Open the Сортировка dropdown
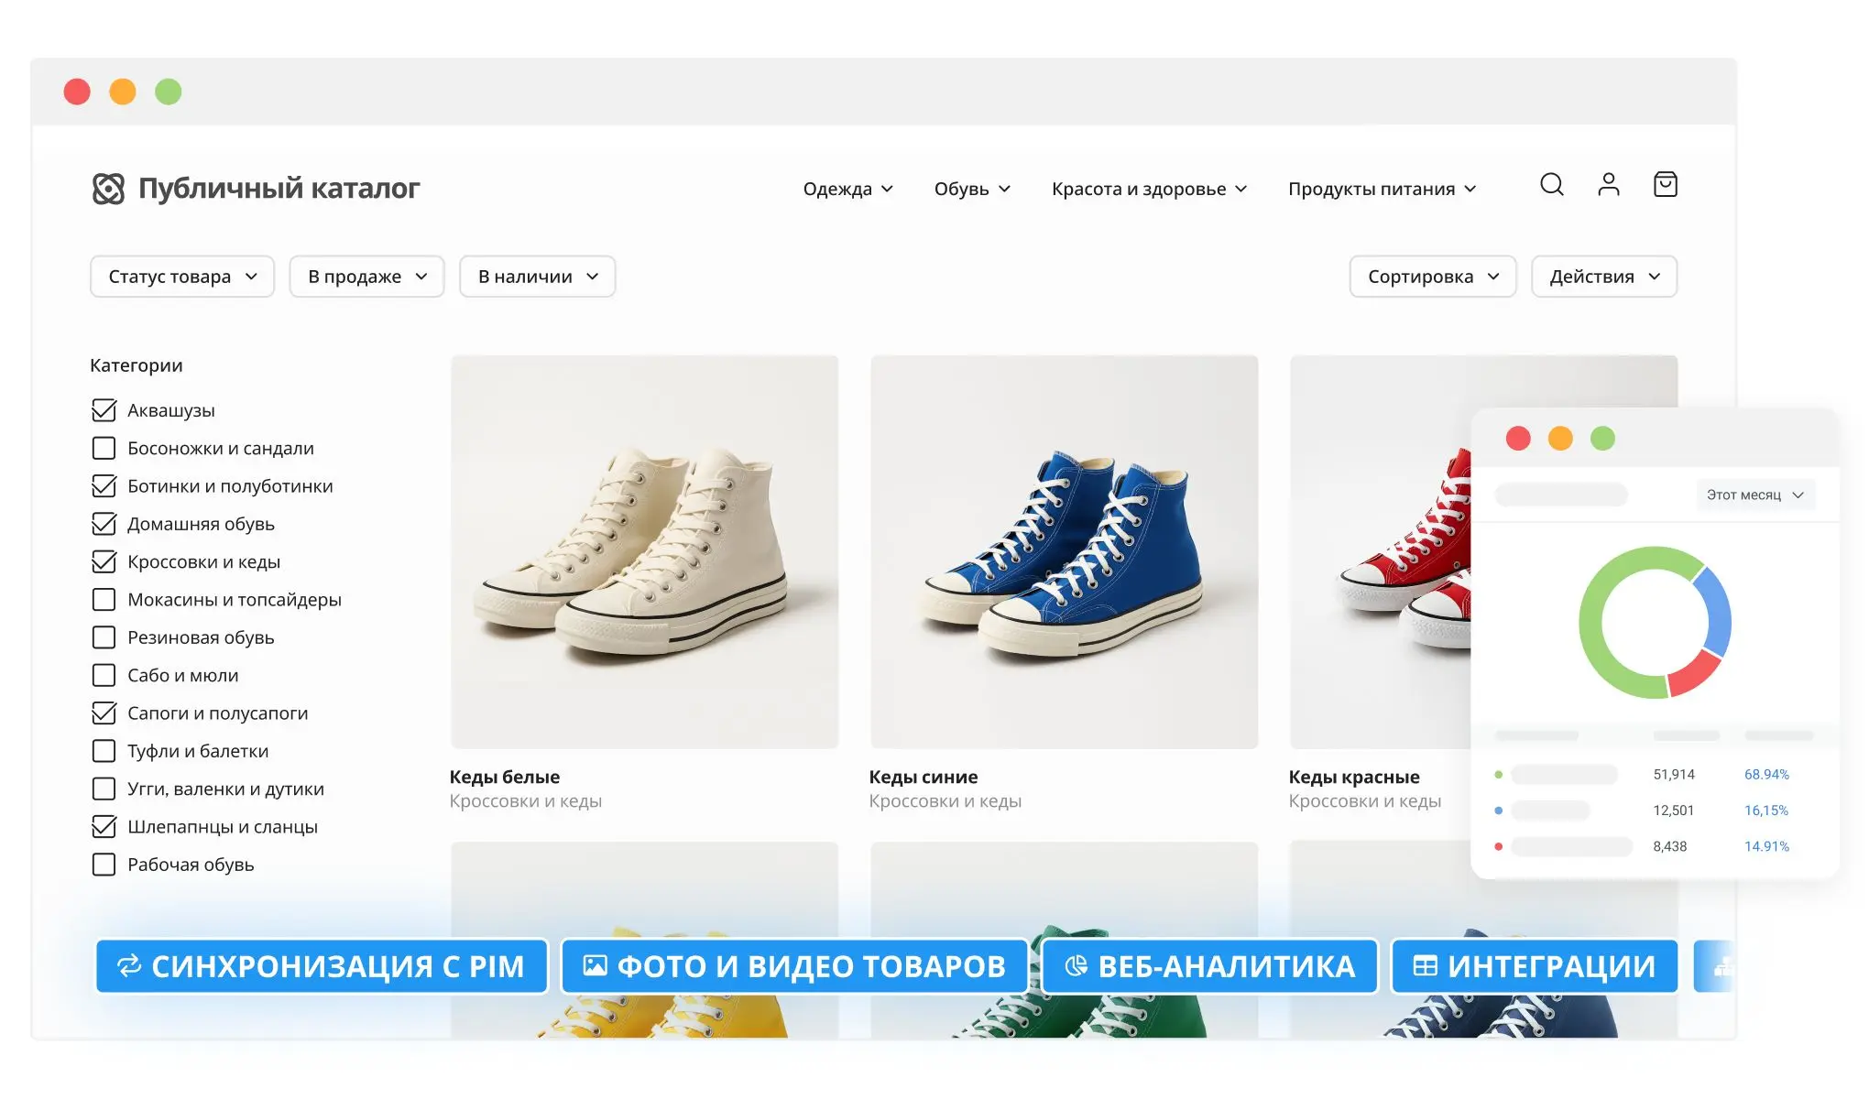The height and width of the screenshot is (1099, 1869). [x=1432, y=277]
